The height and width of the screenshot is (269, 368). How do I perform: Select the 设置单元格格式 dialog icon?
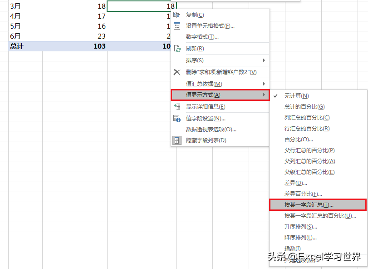[177, 26]
